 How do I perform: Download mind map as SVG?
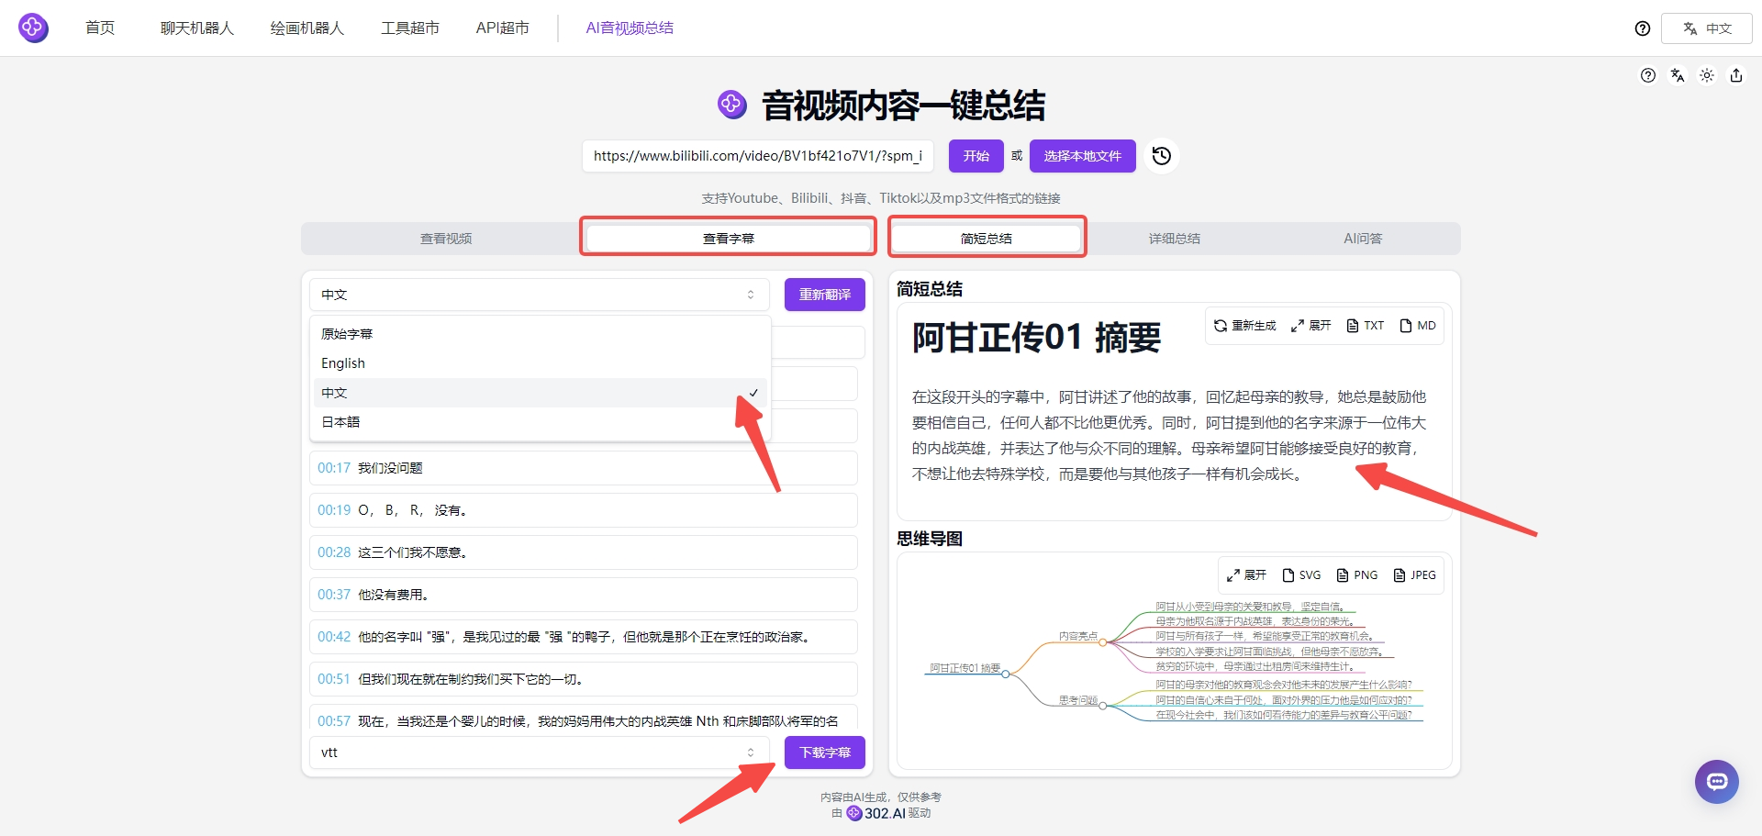[x=1301, y=575]
